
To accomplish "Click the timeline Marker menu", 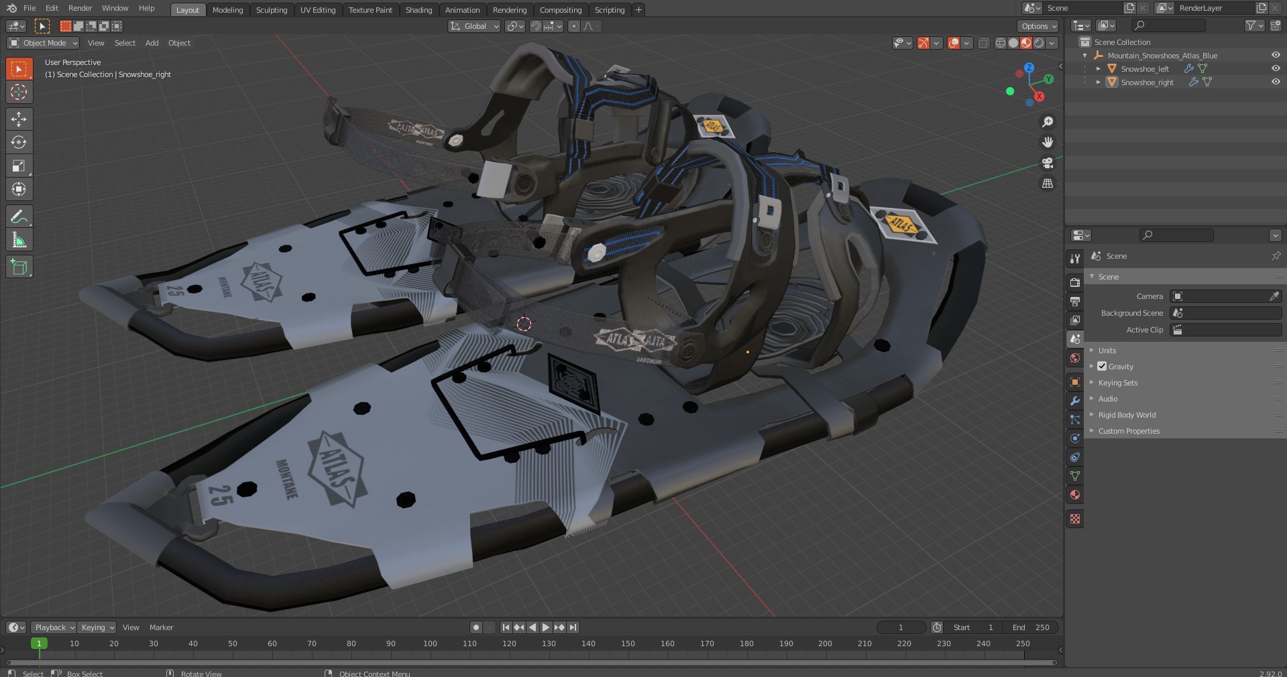I will click(x=161, y=627).
